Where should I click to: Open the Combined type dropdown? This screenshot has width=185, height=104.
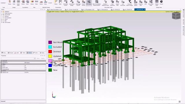[x=3, y=3]
